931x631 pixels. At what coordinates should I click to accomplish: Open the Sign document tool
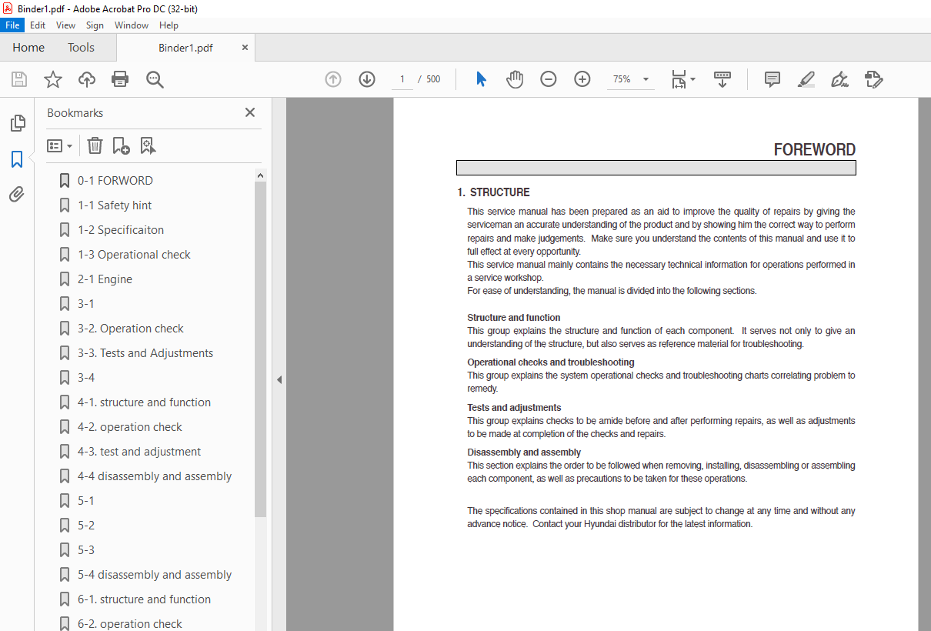[839, 79]
